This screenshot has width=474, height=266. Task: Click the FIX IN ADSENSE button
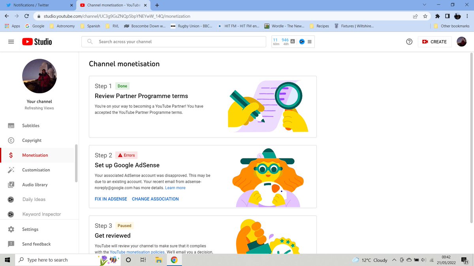[111, 199]
